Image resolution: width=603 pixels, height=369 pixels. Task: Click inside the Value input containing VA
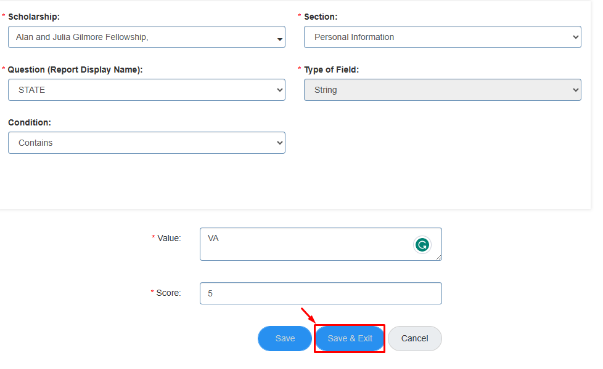[x=296, y=244]
